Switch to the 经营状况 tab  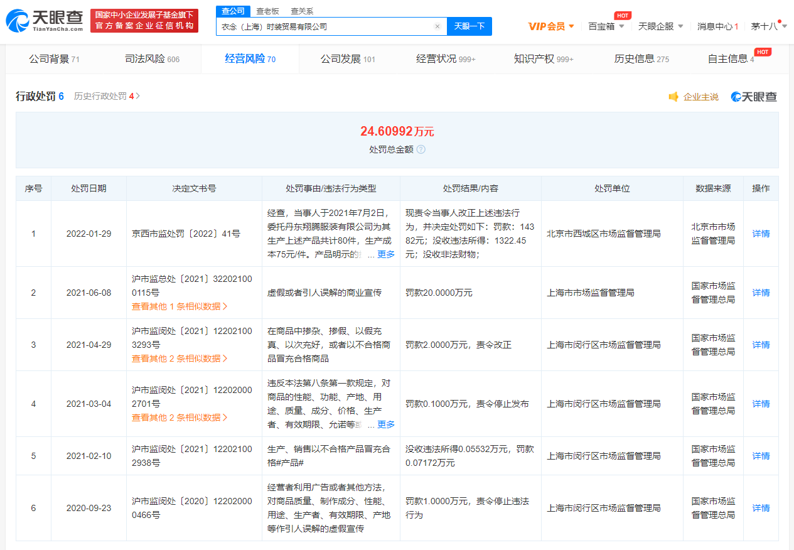[446, 59]
